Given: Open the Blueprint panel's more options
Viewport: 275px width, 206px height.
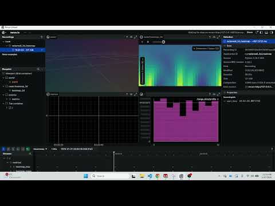Looking at the screenshot, I should 42,69.
